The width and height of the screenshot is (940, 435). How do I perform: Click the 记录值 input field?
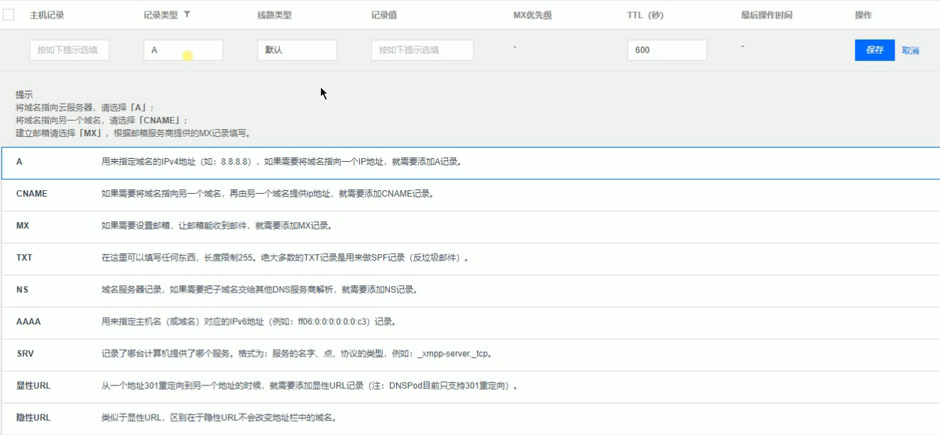tap(420, 50)
